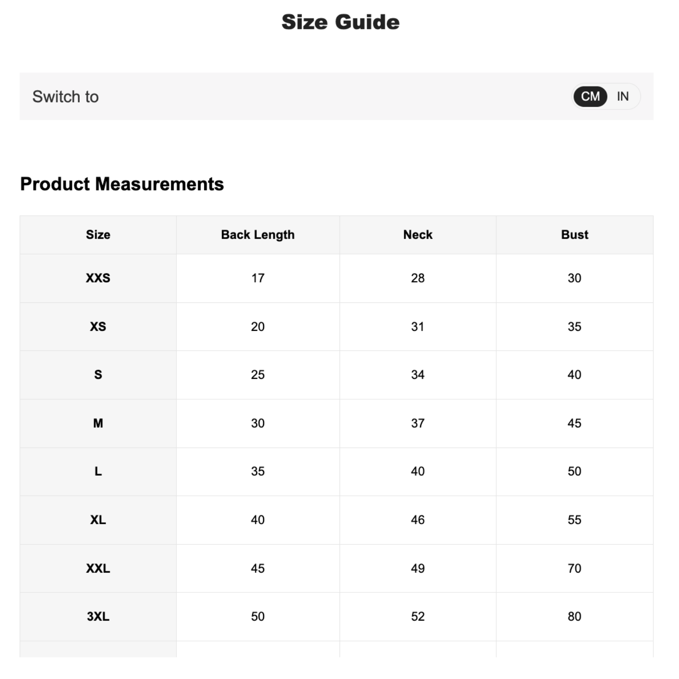Viewport: 679px width, 679px height.
Task: Choose the XL size row label
Action: 98,520
